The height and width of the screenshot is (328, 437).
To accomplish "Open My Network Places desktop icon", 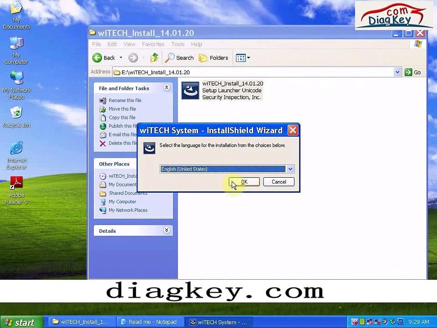I will point(16,85).
